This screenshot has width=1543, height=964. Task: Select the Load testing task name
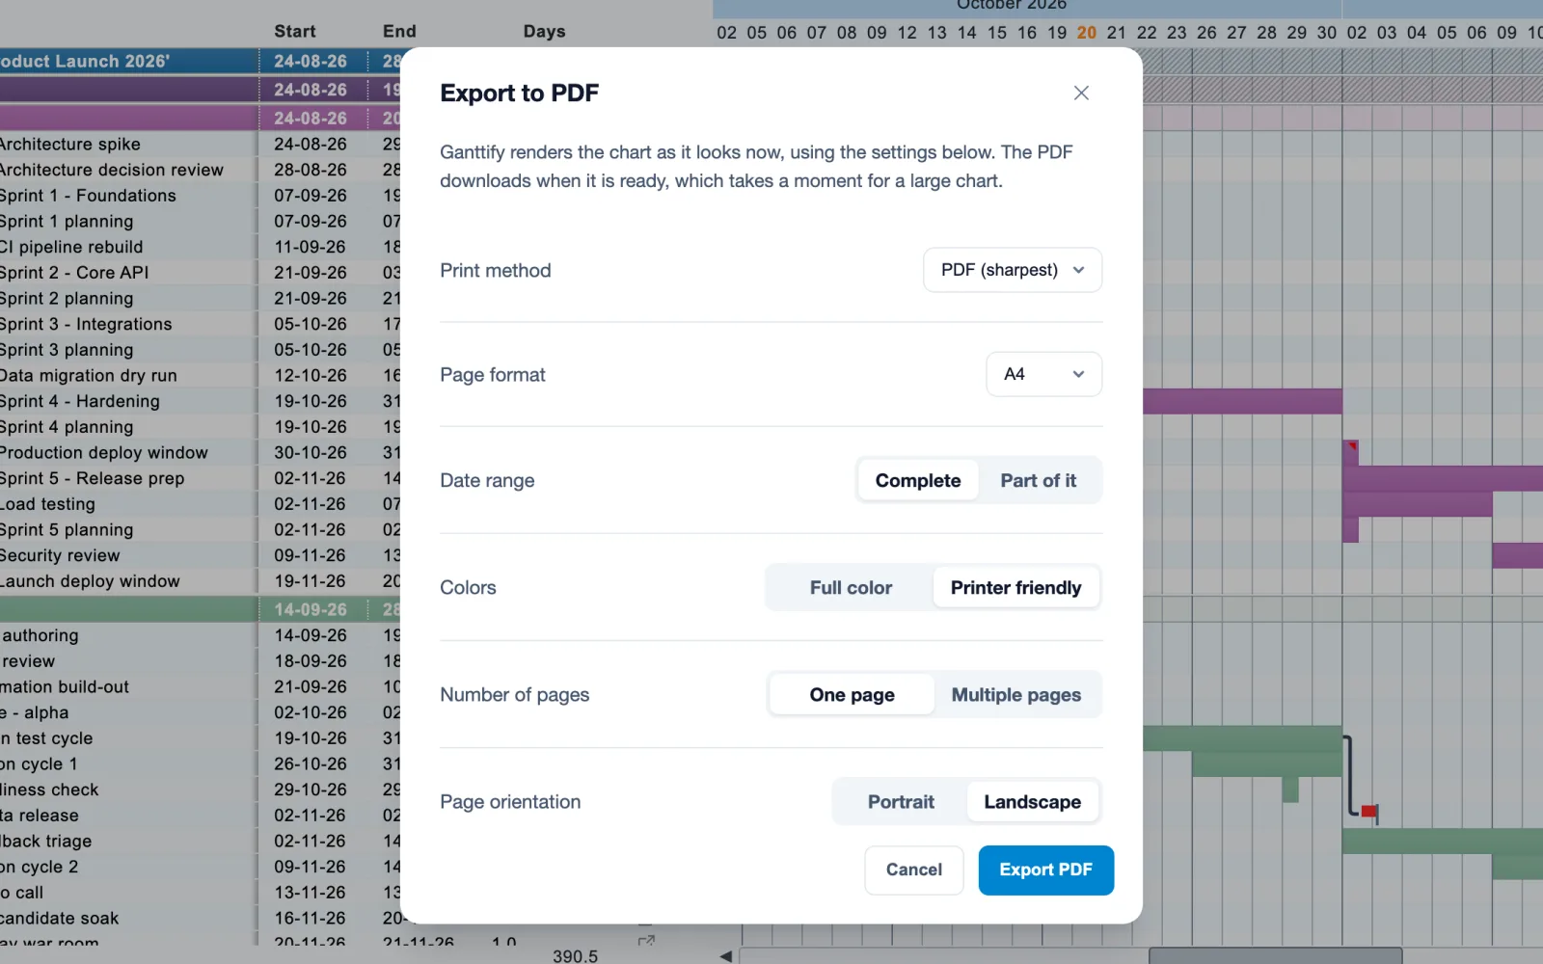(x=47, y=504)
